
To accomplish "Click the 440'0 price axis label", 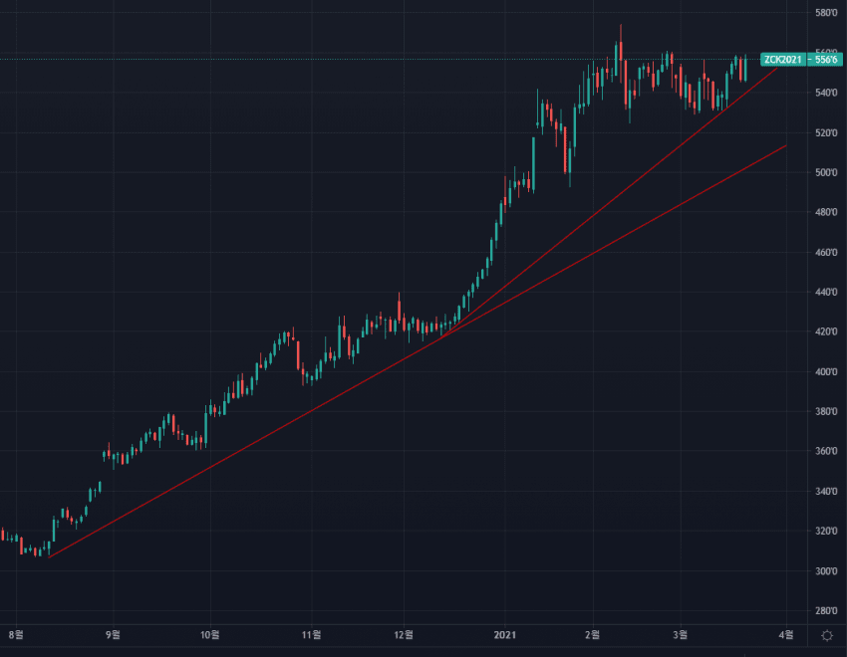I will (826, 293).
